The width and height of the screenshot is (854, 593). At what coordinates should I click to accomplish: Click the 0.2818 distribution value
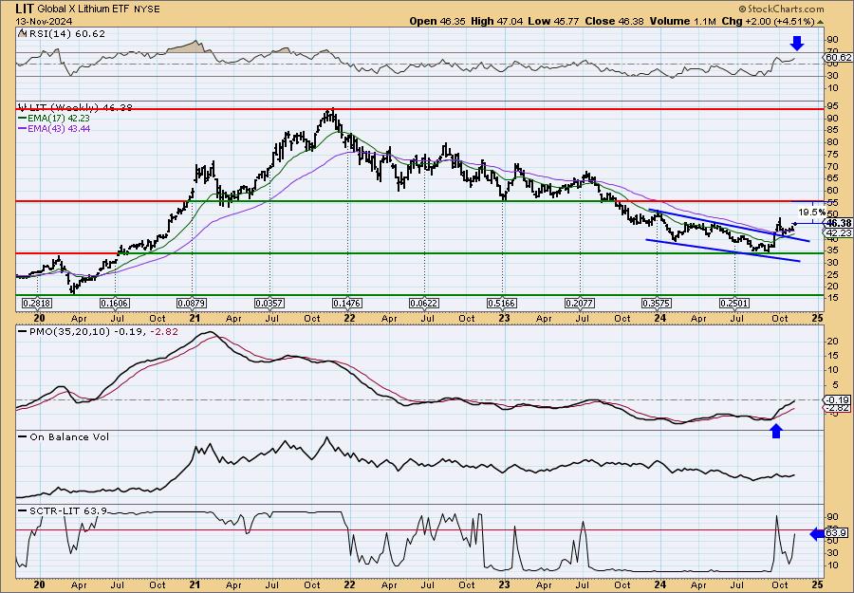[37, 303]
